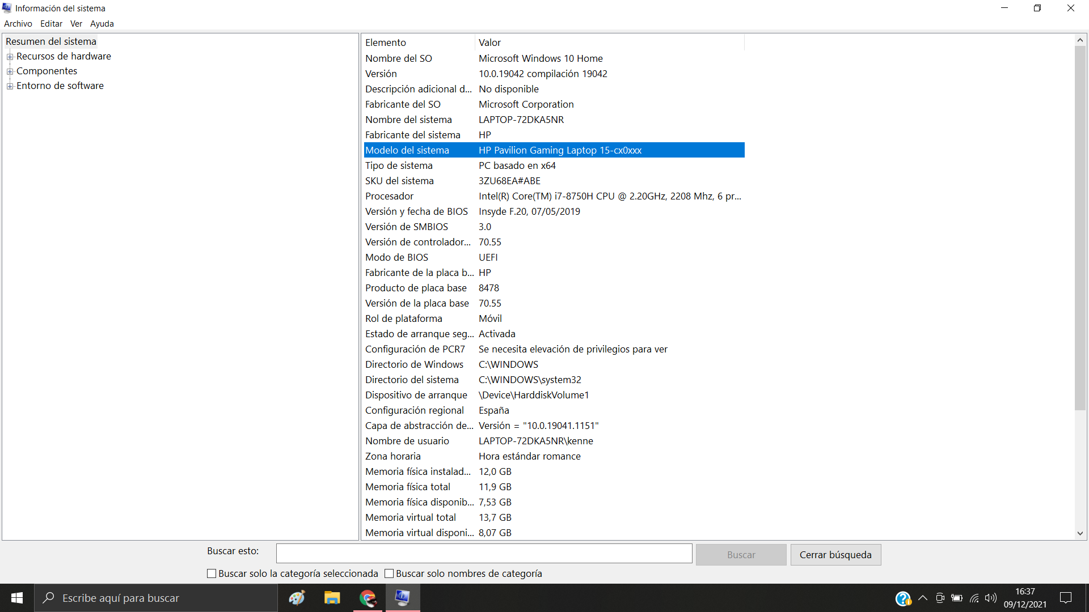
Task: Select the System Information taskbar icon
Action: (x=403, y=598)
